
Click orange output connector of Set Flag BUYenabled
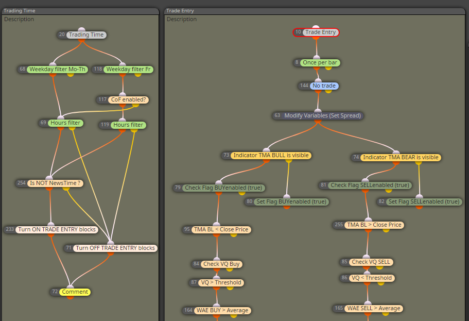coord(287,207)
